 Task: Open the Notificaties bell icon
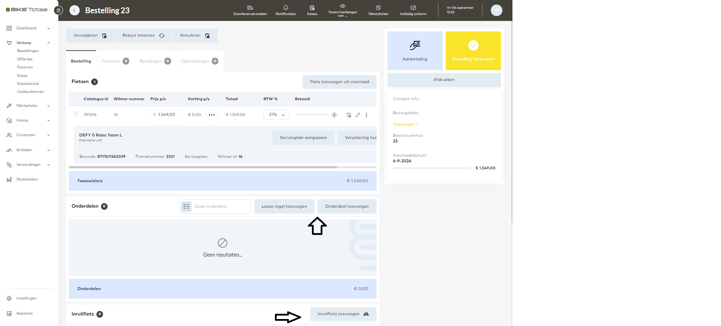[x=285, y=8]
